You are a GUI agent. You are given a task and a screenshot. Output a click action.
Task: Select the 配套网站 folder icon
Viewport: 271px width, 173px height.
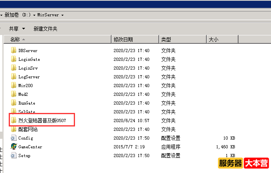click(13, 129)
